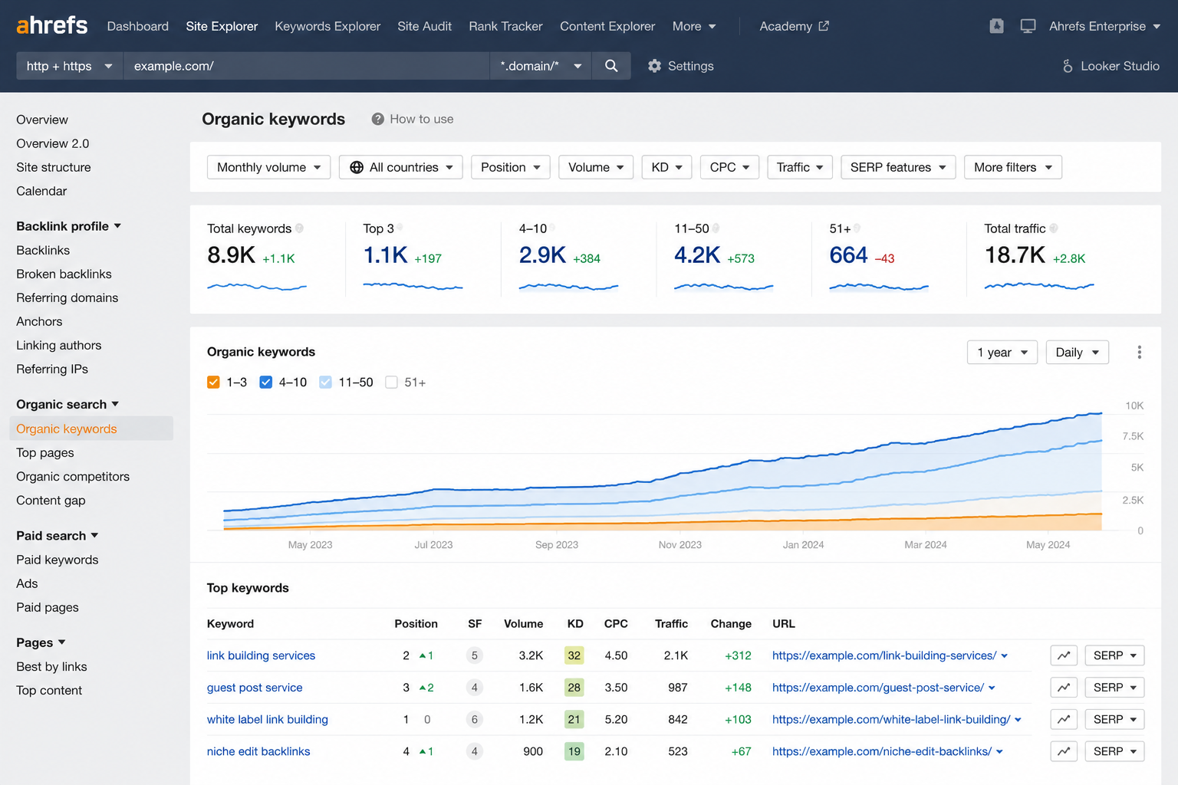
Task: Show trend chart for link building services
Action: [1064, 655]
